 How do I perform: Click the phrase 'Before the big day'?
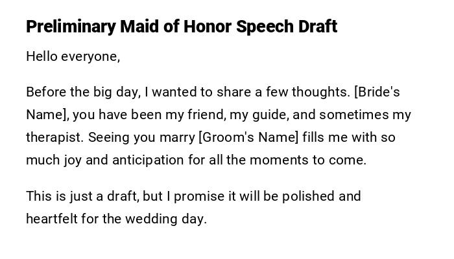click(x=82, y=92)
